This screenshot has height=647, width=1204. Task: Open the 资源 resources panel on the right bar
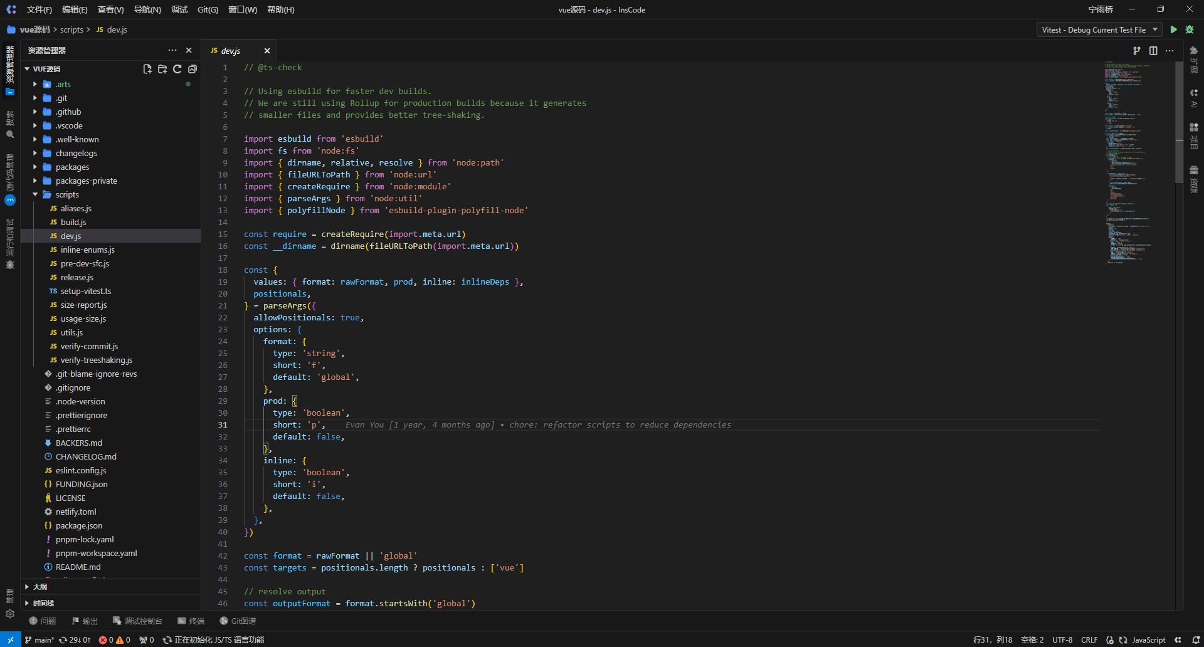pos(1194,178)
